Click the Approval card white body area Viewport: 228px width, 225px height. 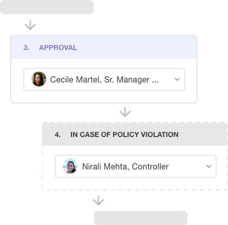tap(104, 96)
